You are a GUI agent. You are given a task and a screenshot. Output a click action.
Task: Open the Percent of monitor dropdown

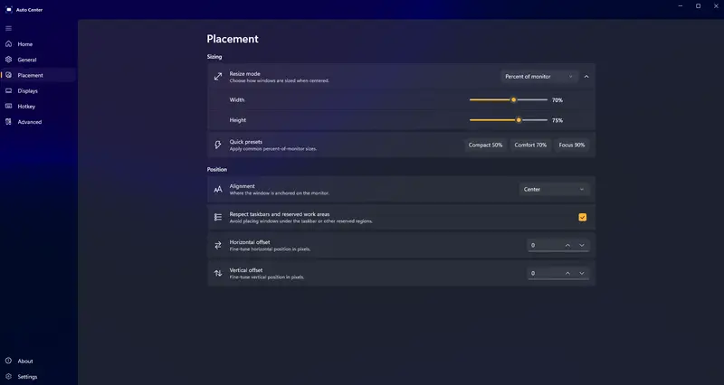point(538,77)
